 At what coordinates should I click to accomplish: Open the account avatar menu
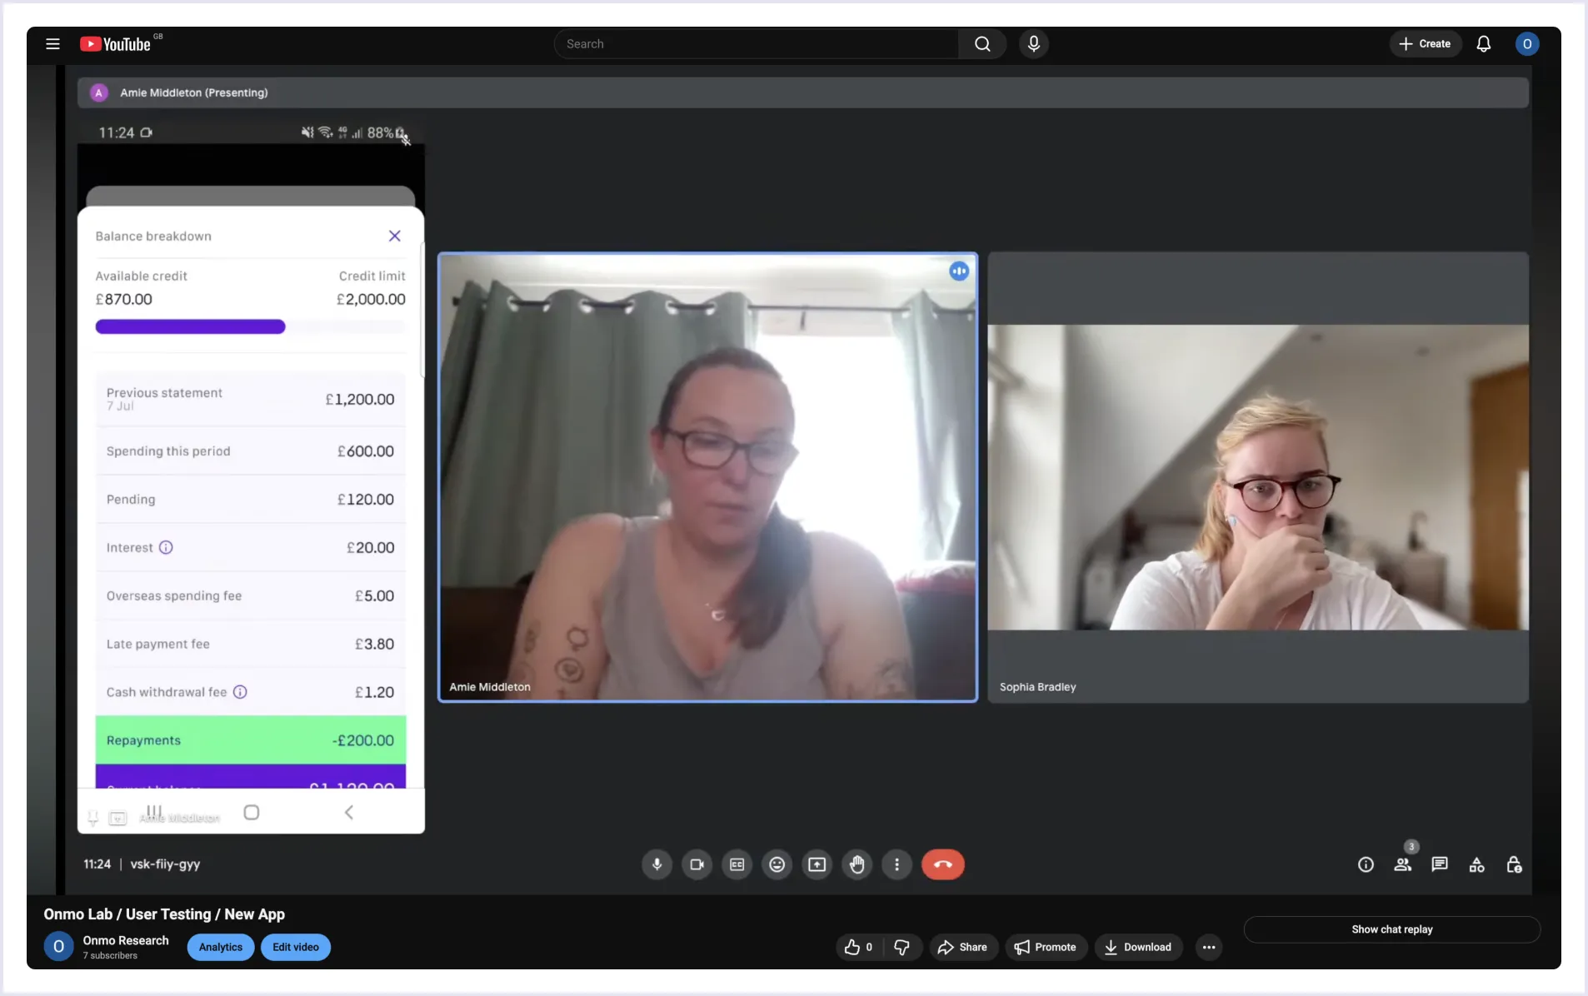coord(1526,44)
